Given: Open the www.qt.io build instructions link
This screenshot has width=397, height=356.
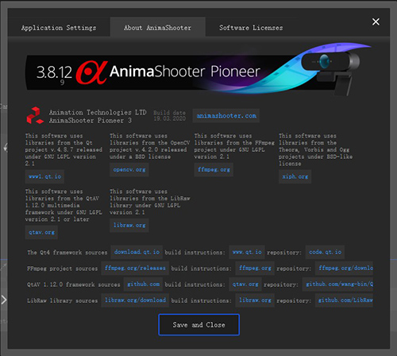Looking at the screenshot, I should pos(247,252).
